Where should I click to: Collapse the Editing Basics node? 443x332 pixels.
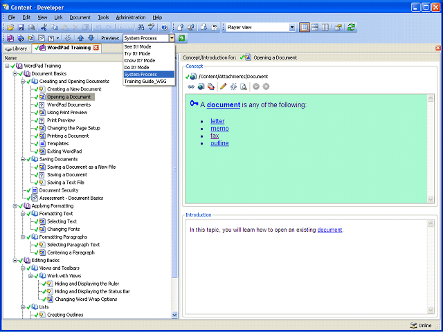15,260
